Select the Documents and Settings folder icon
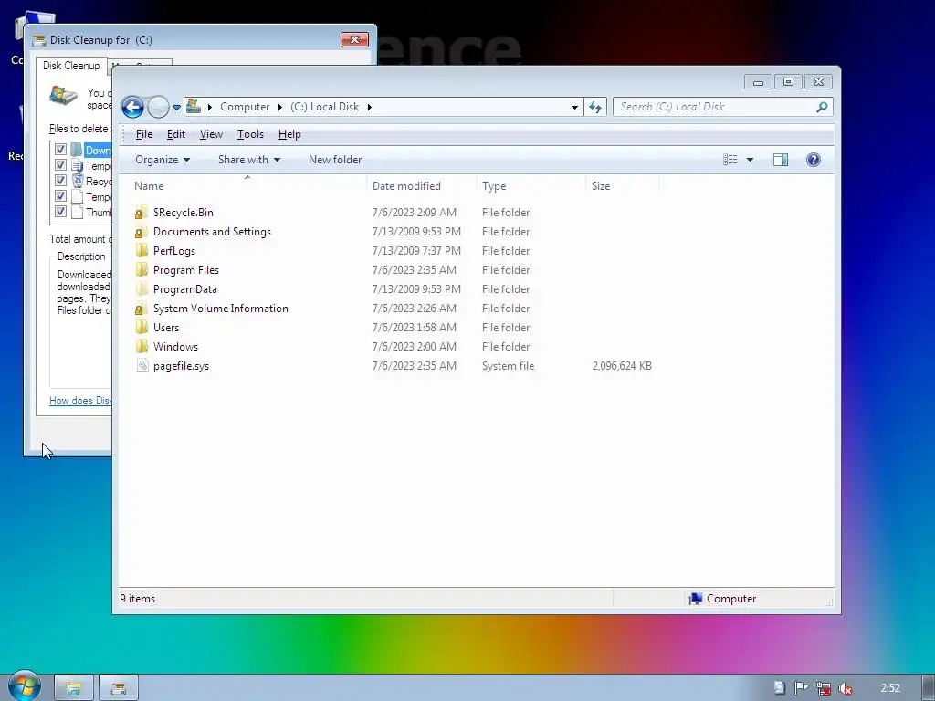The width and height of the screenshot is (935, 701). [x=142, y=232]
